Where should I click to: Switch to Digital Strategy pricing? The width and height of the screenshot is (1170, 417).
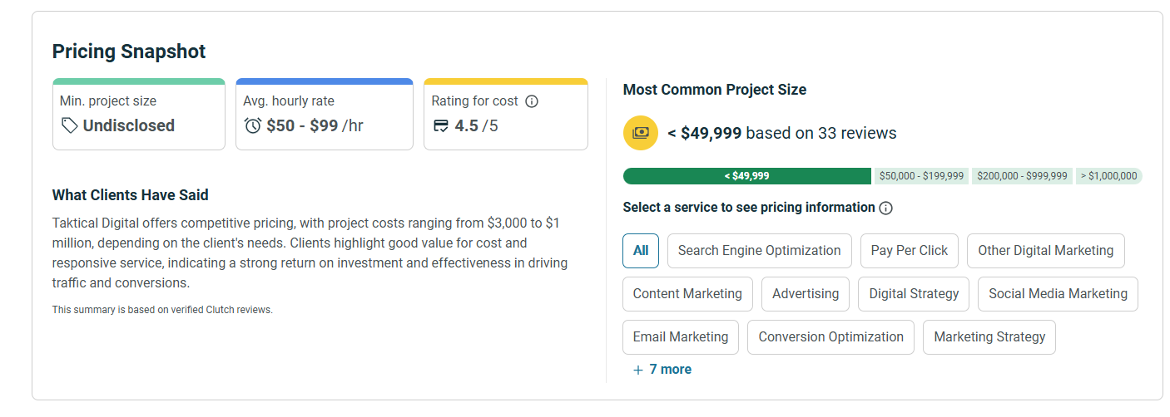tap(914, 294)
